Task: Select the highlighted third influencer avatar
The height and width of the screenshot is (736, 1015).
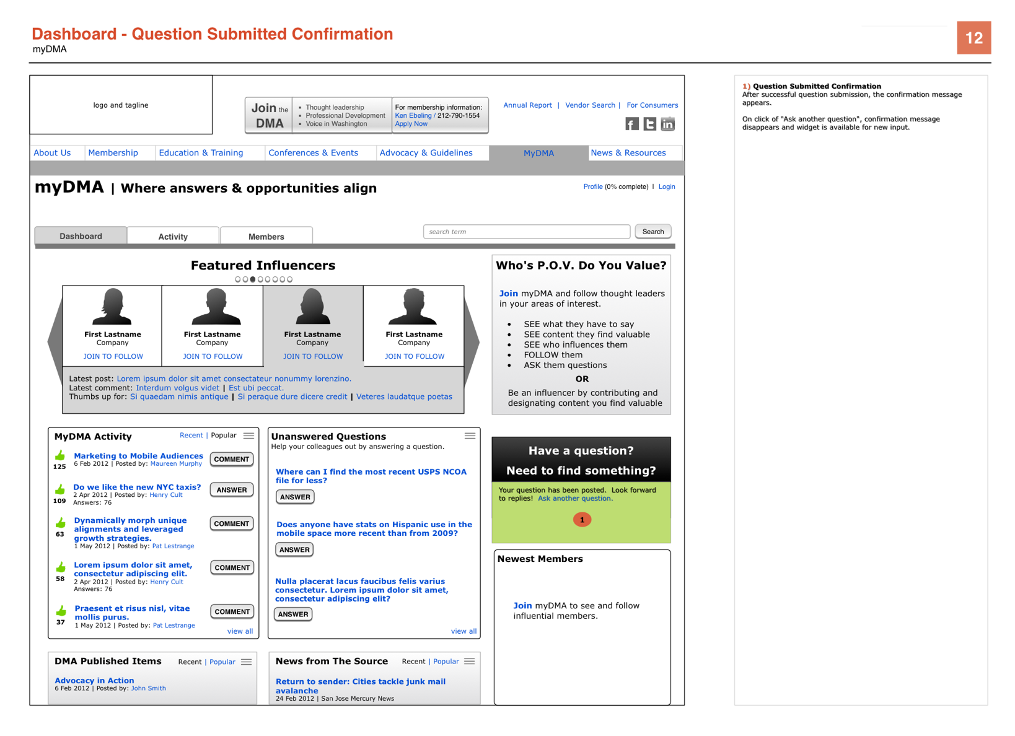Action: [x=313, y=307]
